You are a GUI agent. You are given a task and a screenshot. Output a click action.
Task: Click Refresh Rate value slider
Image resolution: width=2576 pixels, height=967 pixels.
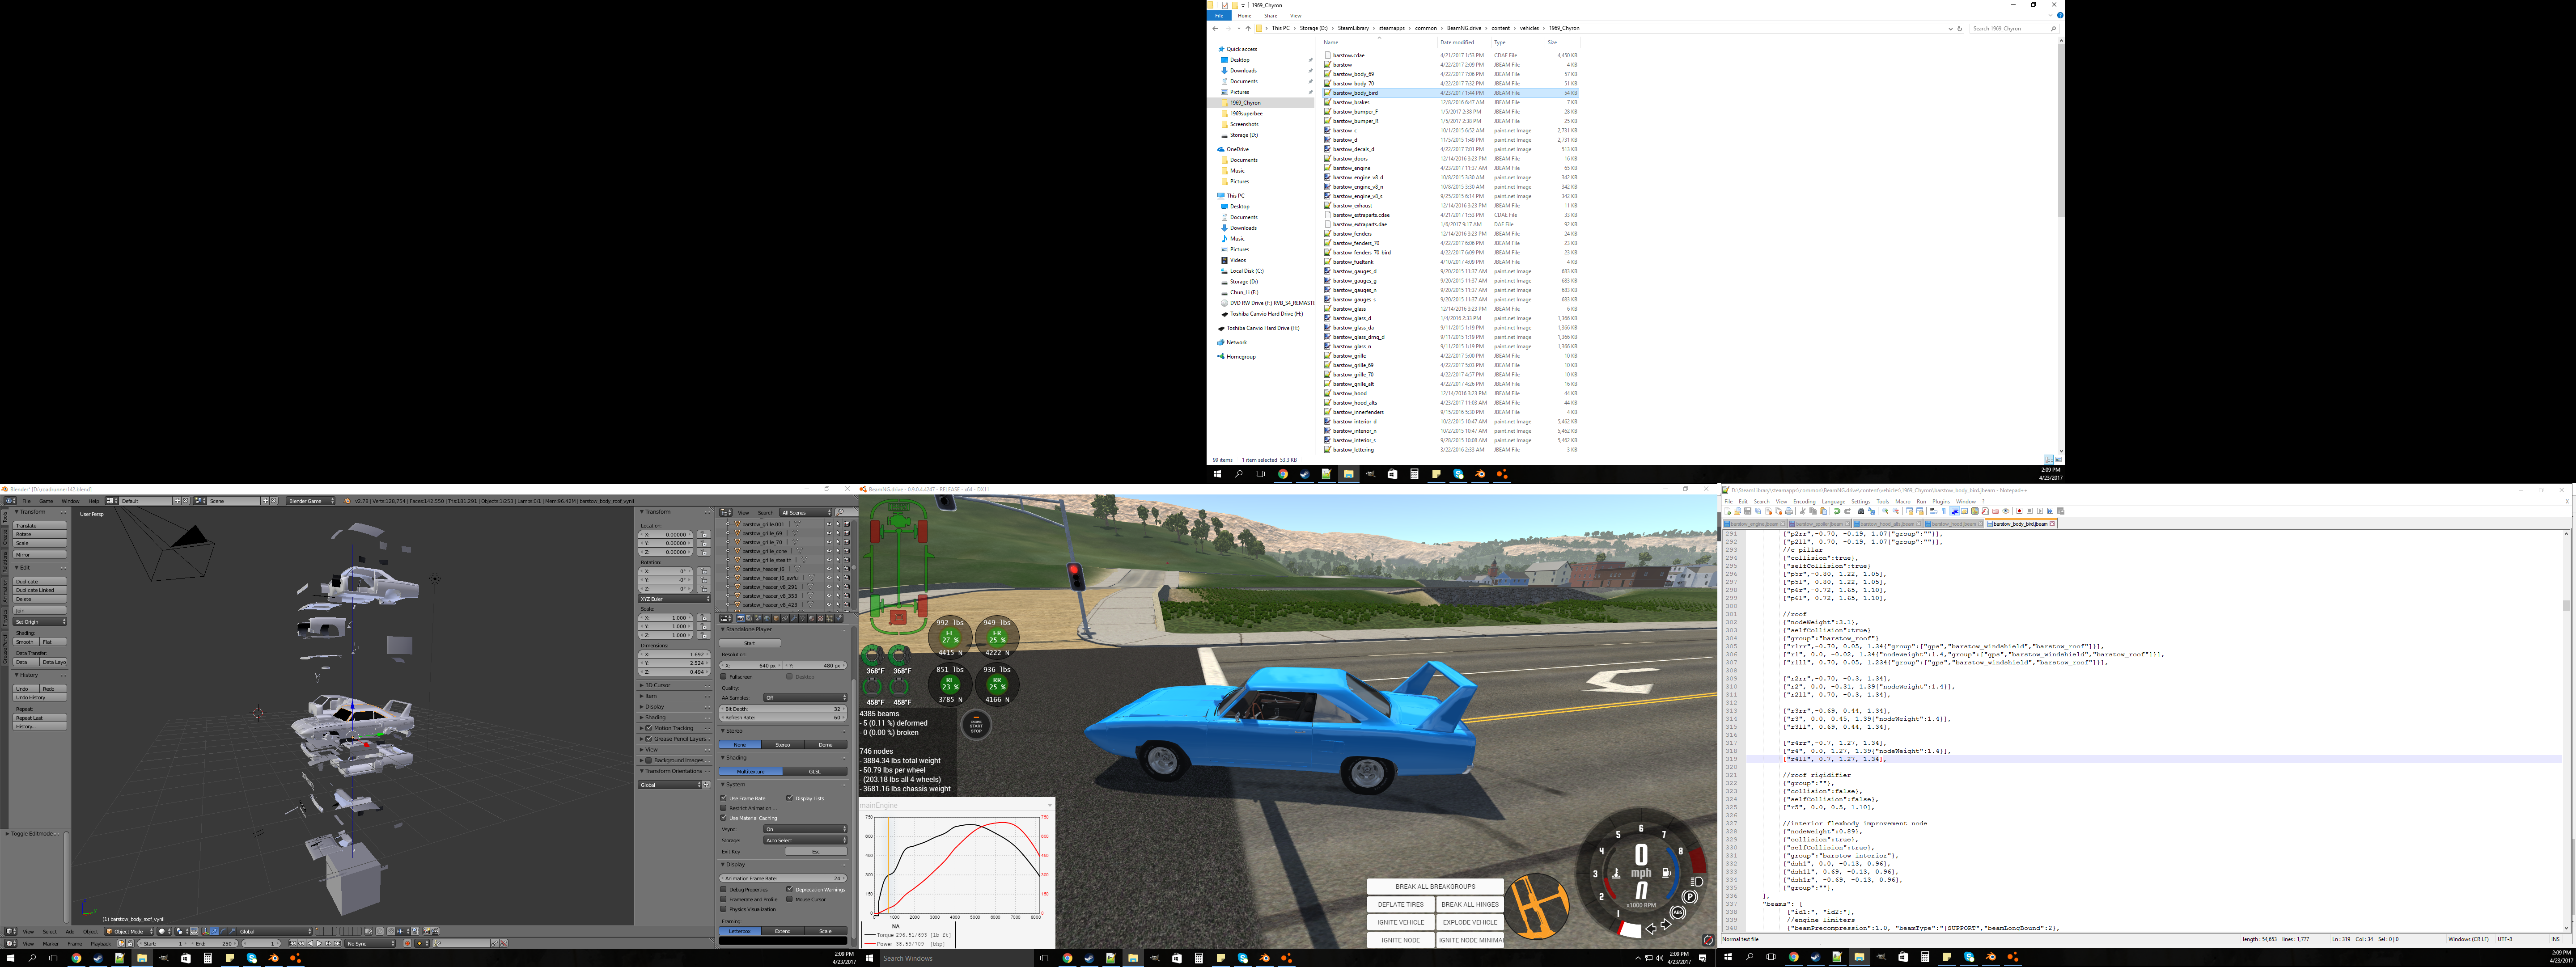pyautogui.click(x=783, y=717)
